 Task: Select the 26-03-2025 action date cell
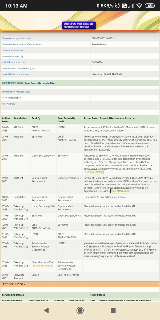(6, 129)
